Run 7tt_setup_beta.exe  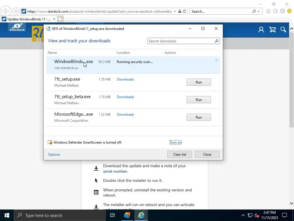(x=199, y=100)
